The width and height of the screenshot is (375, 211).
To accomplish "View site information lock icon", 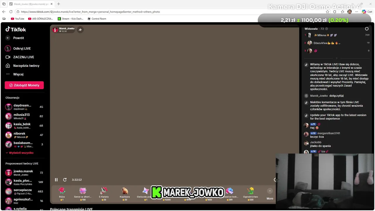I will (18, 12).
